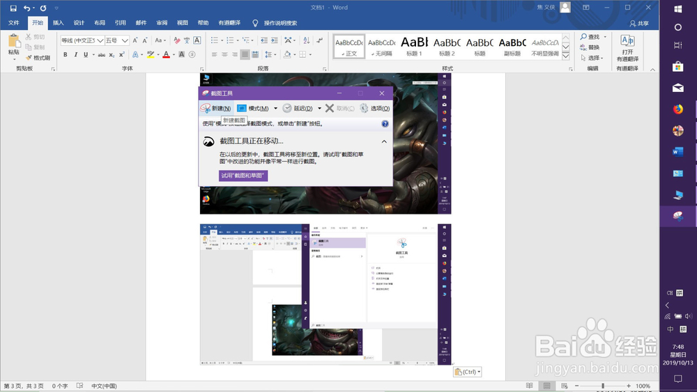Click the Firefox icon in Windows taskbar
697x392 pixels.
click(x=678, y=109)
